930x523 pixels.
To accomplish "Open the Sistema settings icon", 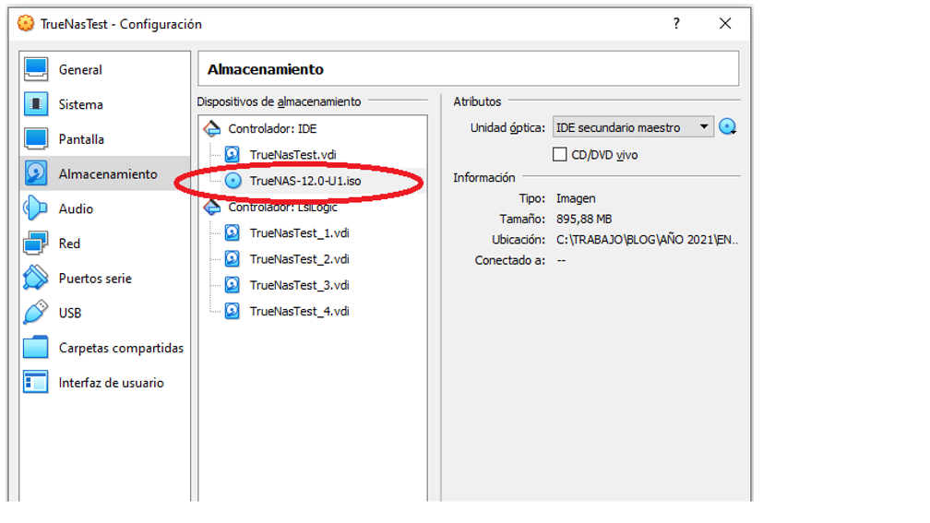I will click(36, 104).
